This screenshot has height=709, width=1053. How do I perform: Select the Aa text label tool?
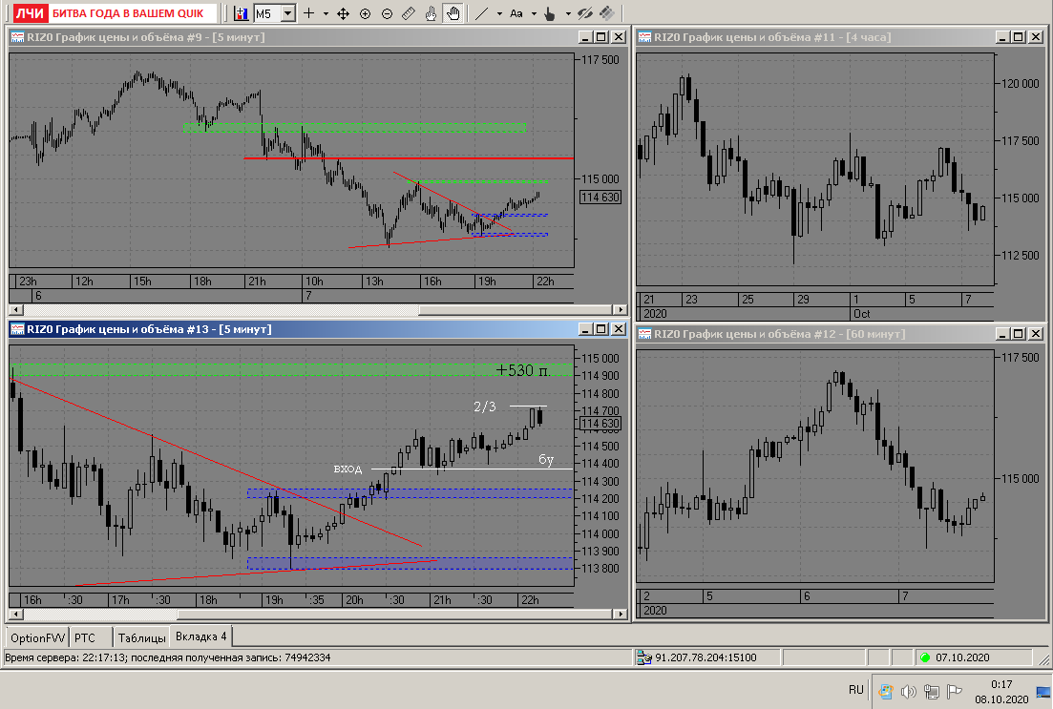[516, 13]
